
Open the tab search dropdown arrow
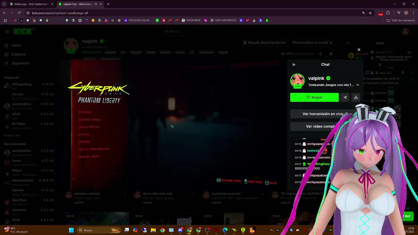coord(4,4)
